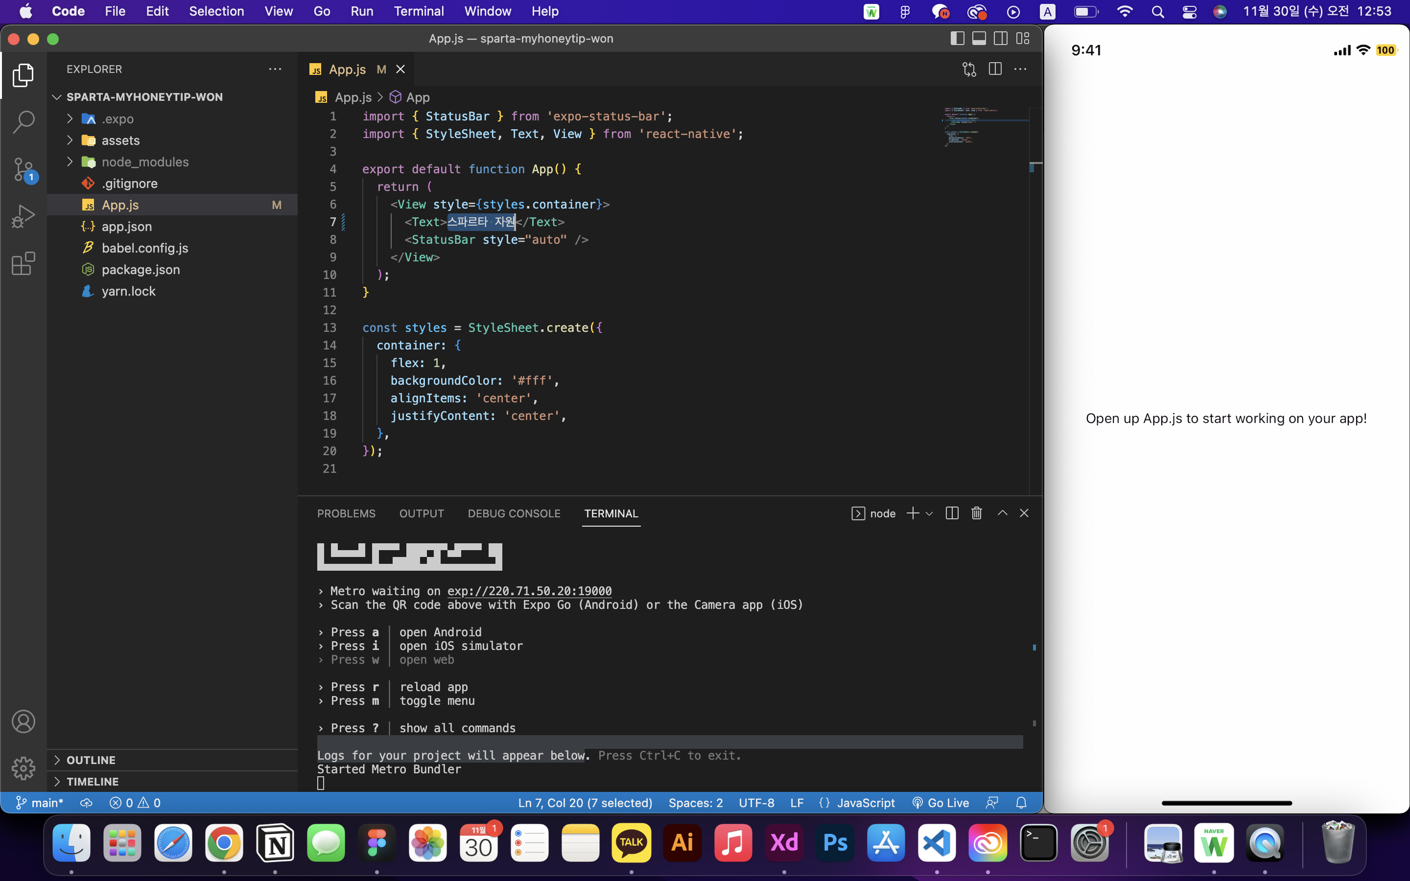
Task: Expand the .expo folder
Action: click(70, 119)
